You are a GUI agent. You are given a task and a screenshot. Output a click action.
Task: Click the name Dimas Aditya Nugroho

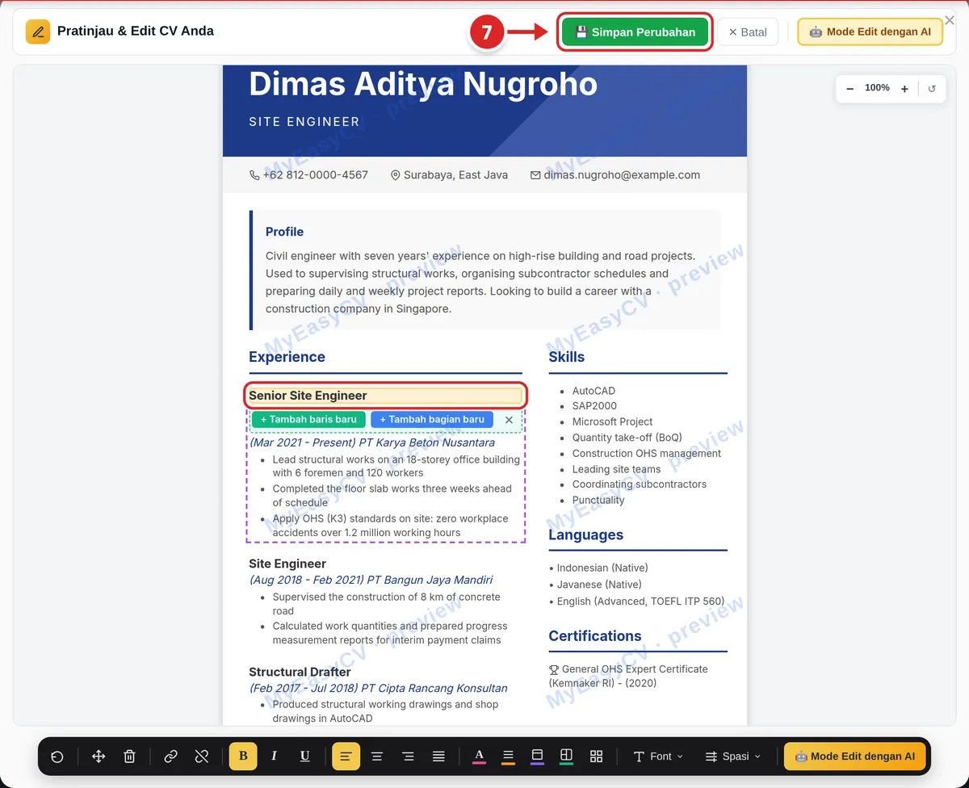point(423,84)
